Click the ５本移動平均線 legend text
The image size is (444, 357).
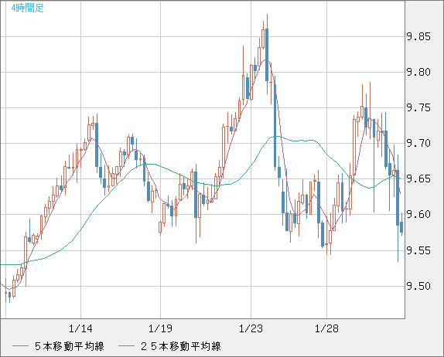coord(70,346)
